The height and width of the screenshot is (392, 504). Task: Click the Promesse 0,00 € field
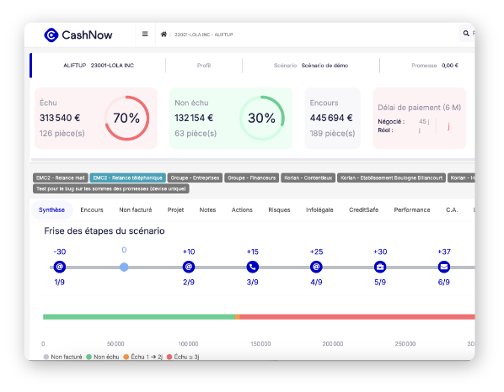(435, 66)
